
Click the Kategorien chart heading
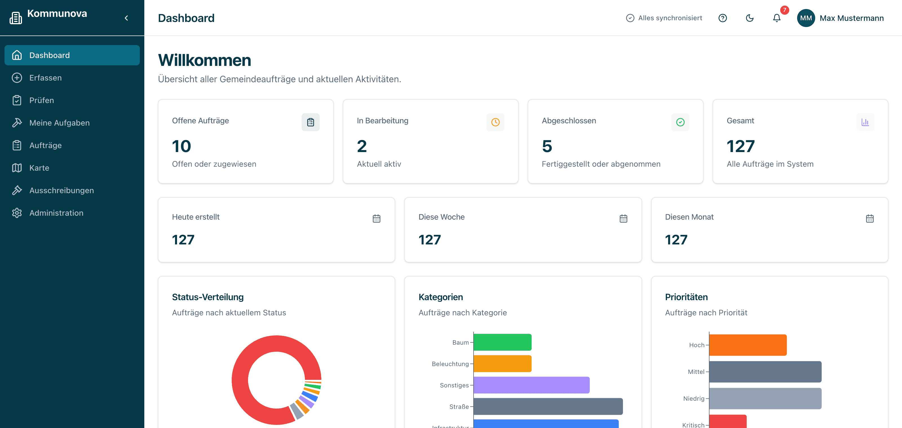pyautogui.click(x=441, y=297)
